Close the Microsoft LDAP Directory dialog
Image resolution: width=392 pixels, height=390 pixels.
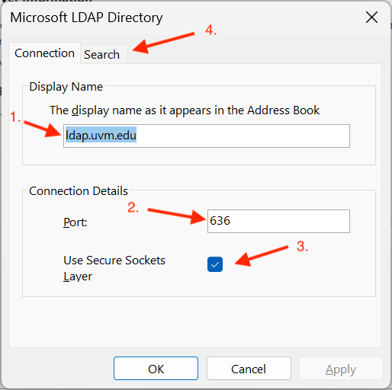coord(371,18)
